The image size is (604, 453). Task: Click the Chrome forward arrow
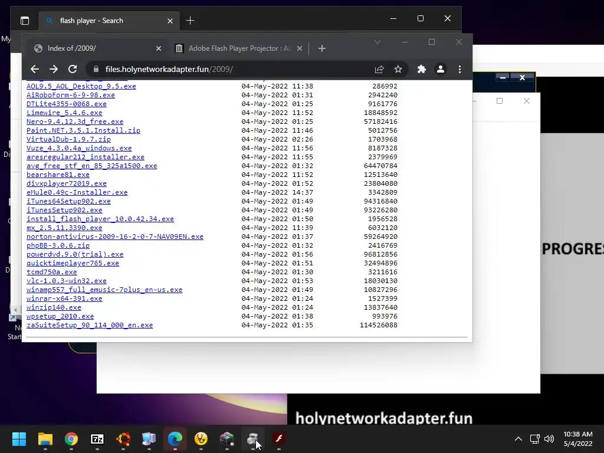pyautogui.click(x=54, y=70)
